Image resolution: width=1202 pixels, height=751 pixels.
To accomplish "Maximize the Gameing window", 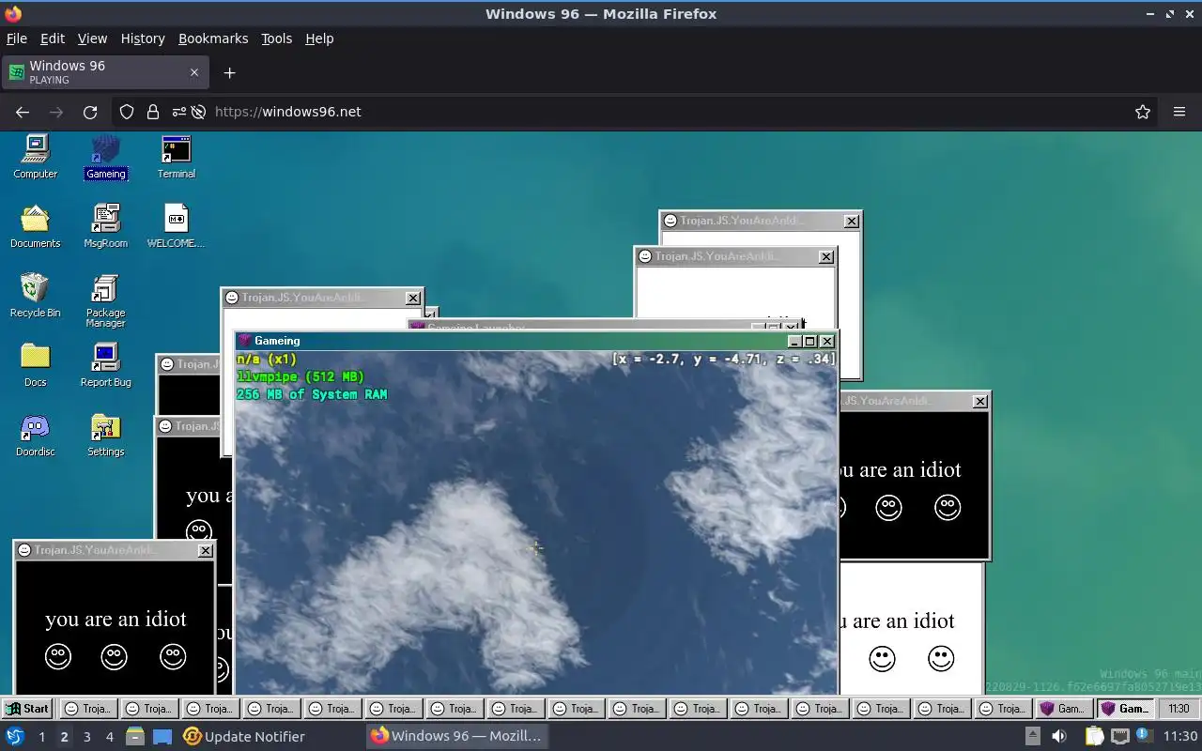I will point(809,342).
